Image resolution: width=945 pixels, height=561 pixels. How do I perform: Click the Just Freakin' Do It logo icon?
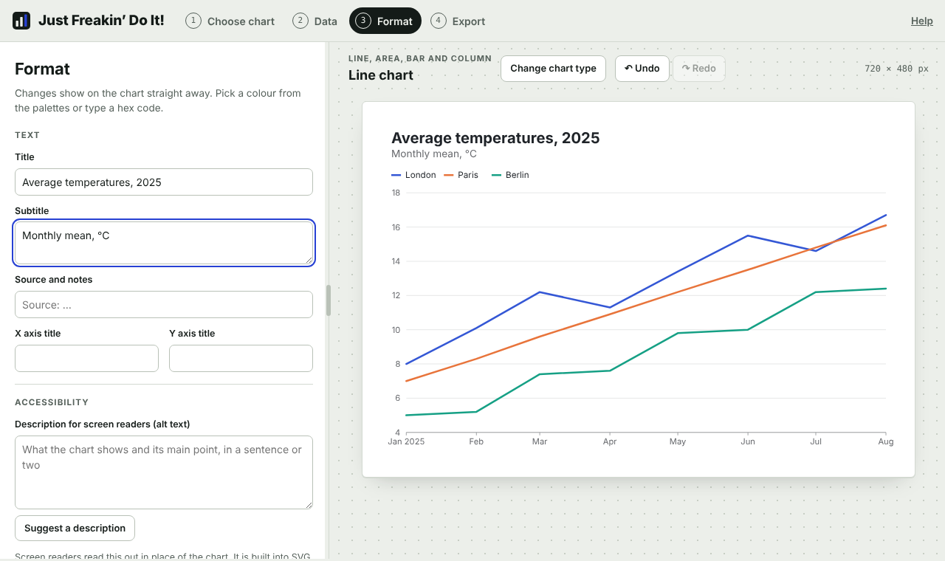[21, 21]
